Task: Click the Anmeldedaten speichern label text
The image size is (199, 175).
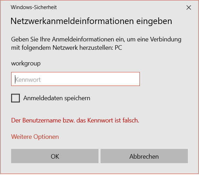Action: tap(57, 98)
